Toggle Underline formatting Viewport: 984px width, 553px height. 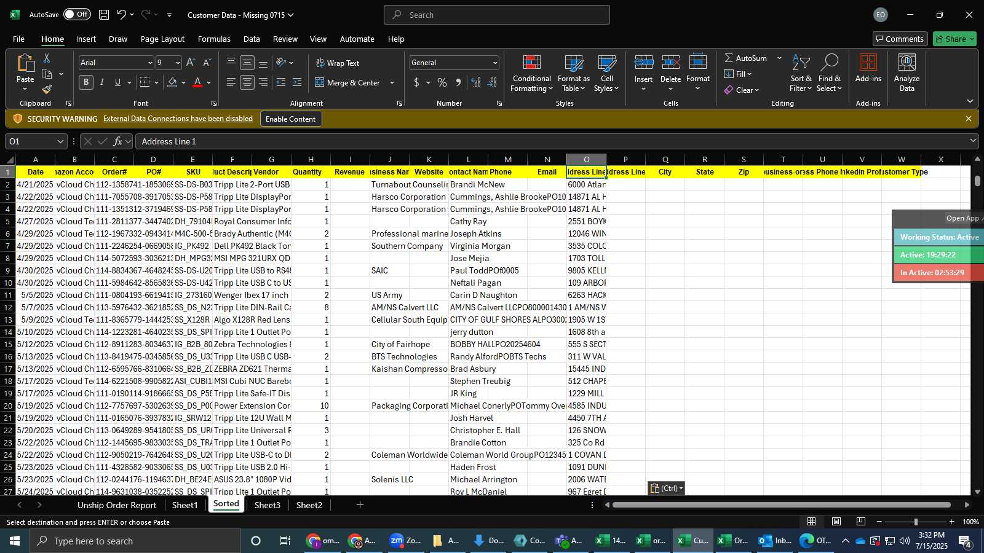pyautogui.click(x=117, y=82)
